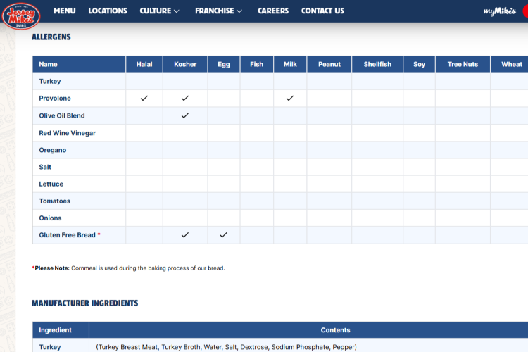
Task: Expand the FRANCHISE dropdown menu
Action: pyautogui.click(x=218, y=11)
